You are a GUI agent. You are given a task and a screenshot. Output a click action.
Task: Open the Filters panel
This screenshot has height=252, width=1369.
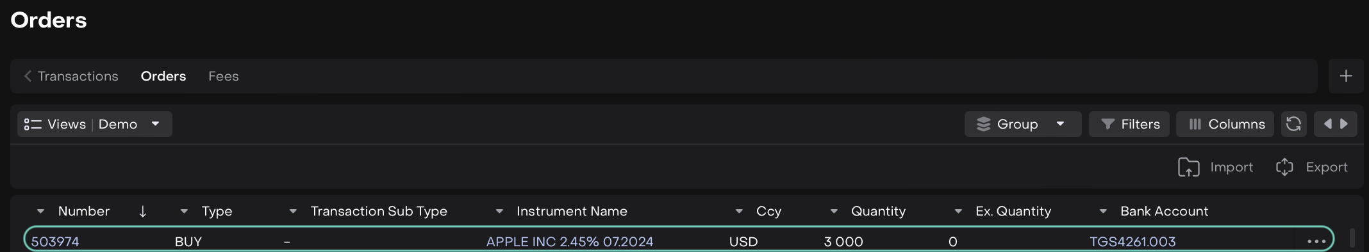(1129, 124)
